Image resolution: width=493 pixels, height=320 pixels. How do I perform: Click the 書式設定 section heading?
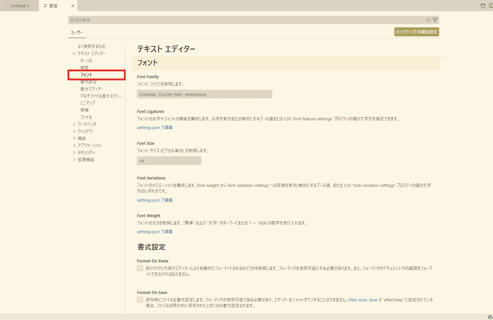point(151,247)
